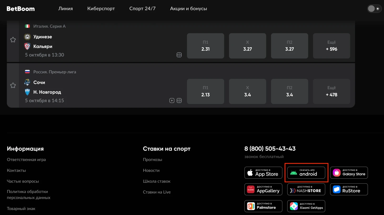Show Ещё +478 markets for Sochi match
Screen dimensions: 384x215
click(331, 91)
